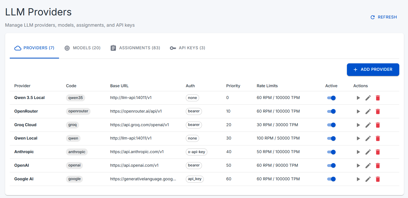Click play icon in Groq Cloud row
Image resolution: width=408 pixels, height=198 pixels.
pyautogui.click(x=358, y=125)
